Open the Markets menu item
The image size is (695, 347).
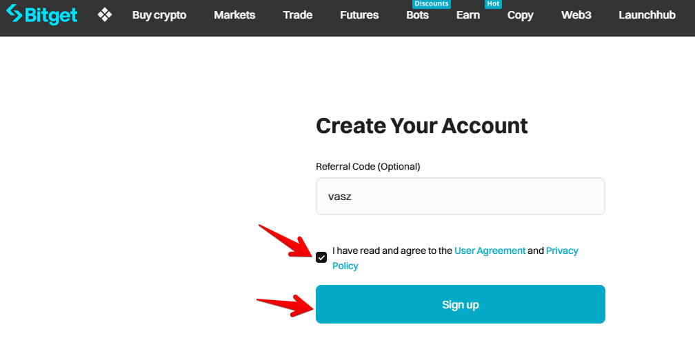coord(234,15)
